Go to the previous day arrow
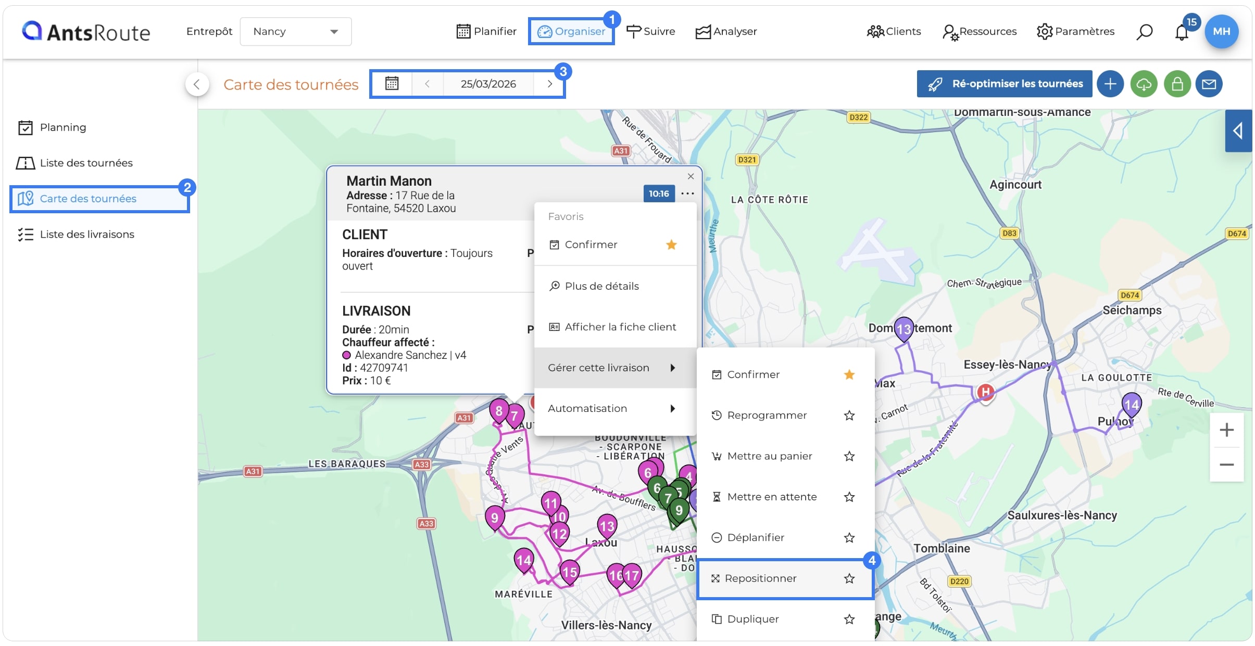The height and width of the screenshot is (646, 1255). point(427,84)
